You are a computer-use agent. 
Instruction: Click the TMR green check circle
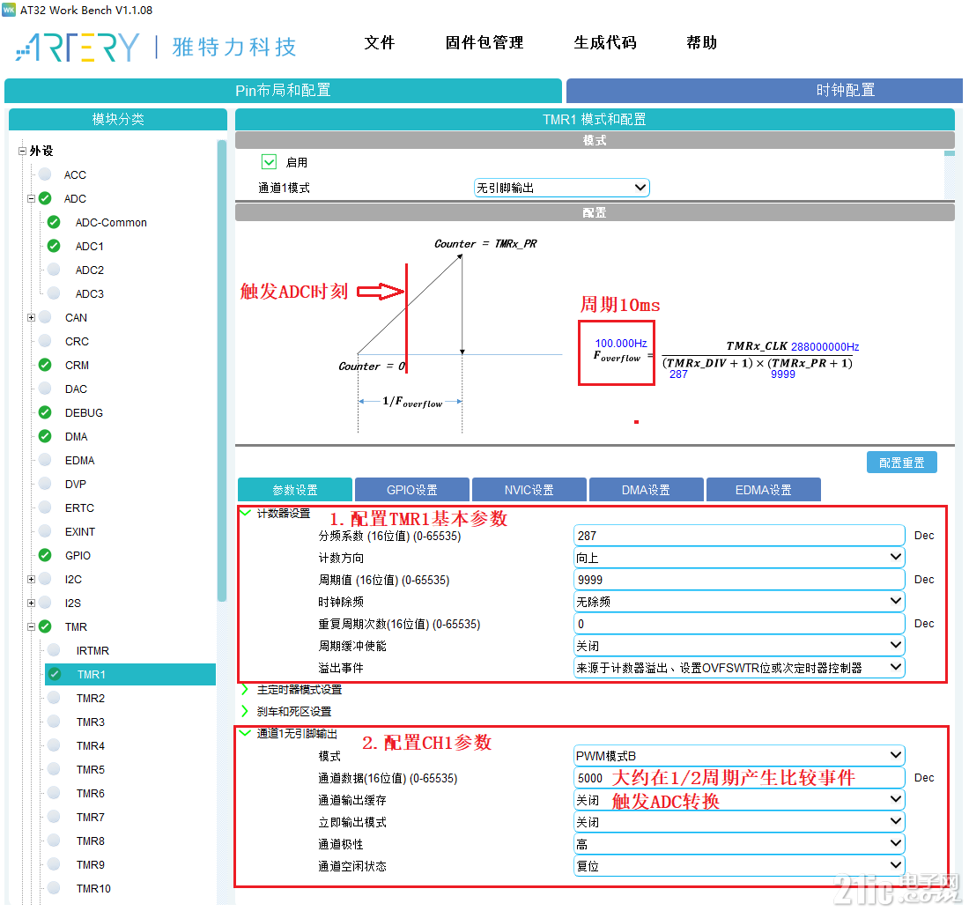click(x=45, y=626)
